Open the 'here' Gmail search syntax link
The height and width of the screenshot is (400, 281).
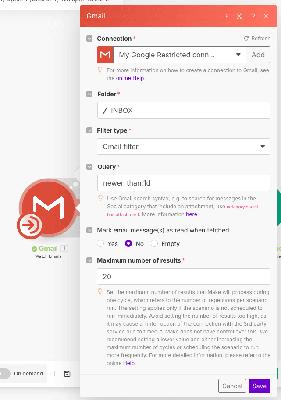(x=192, y=214)
